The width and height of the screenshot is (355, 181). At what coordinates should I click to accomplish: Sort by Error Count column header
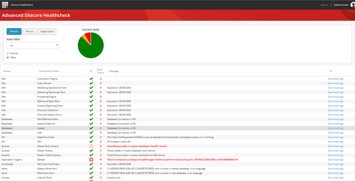101,71
